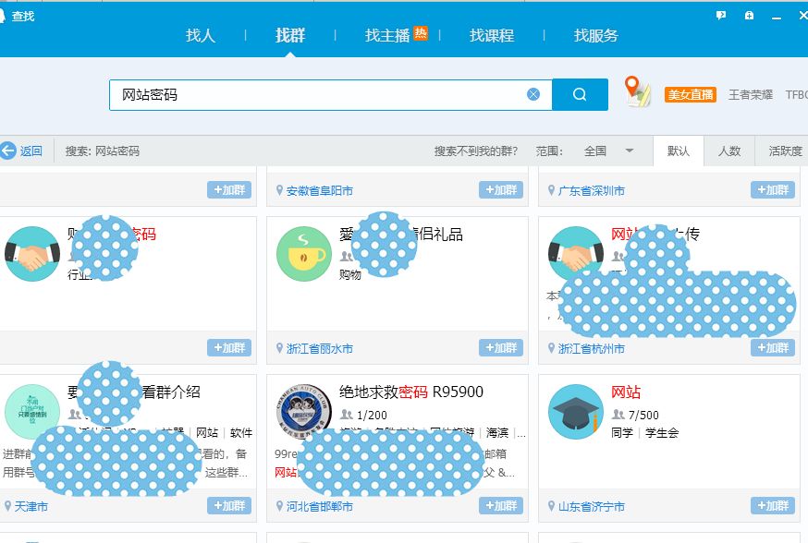This screenshot has width=808, height=543.
Task: Open the 王者荣耀 hot search link
Action: click(x=751, y=94)
